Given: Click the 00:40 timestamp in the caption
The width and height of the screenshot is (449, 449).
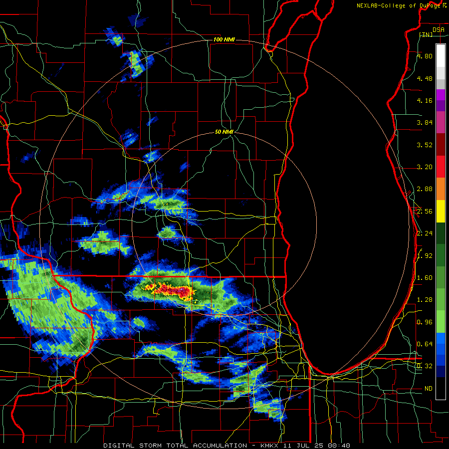Looking at the screenshot, I should 339,446.
